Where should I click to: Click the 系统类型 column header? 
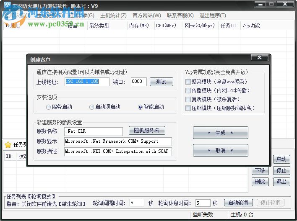pos(107,26)
